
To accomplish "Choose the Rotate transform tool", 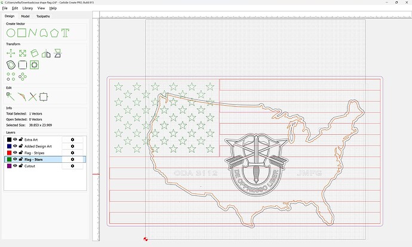I will coord(35,53).
